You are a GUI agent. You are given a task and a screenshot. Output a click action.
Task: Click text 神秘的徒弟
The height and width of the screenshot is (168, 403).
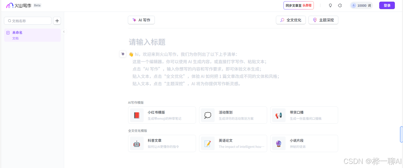tap(298, 147)
